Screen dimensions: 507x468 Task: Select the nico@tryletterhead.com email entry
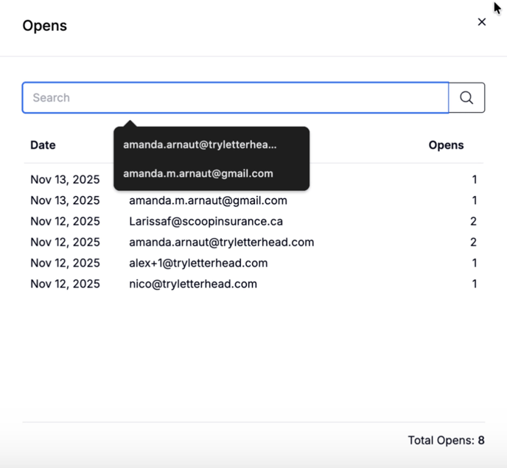193,284
